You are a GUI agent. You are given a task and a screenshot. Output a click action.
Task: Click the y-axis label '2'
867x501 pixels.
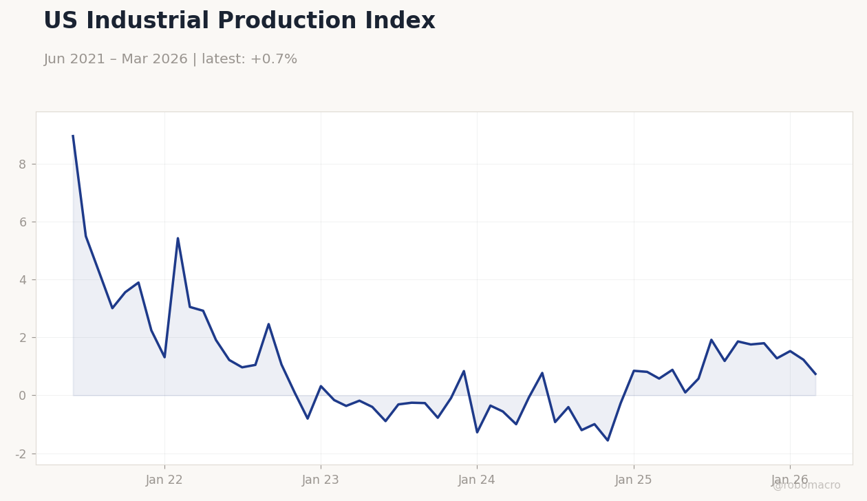pos(23,338)
